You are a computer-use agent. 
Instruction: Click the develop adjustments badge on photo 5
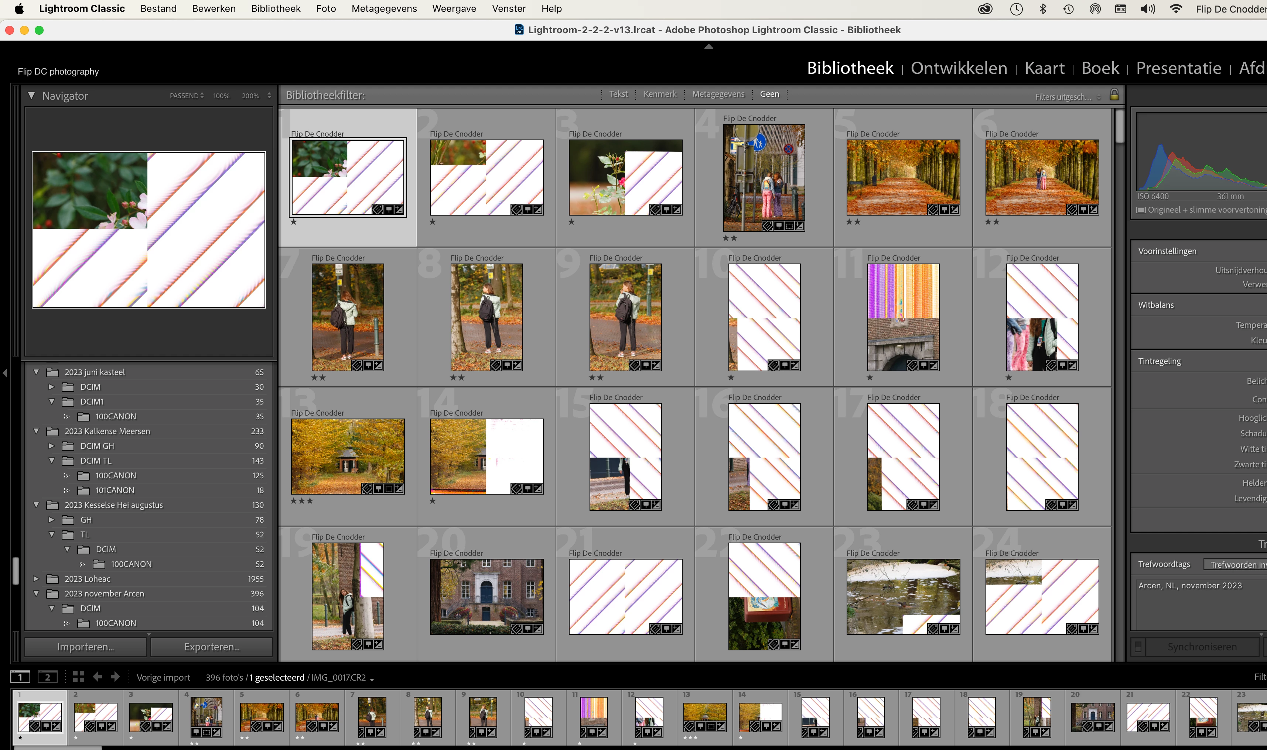(x=954, y=209)
